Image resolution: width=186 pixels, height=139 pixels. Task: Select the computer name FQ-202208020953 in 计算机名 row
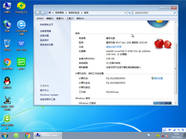[x=116, y=78]
